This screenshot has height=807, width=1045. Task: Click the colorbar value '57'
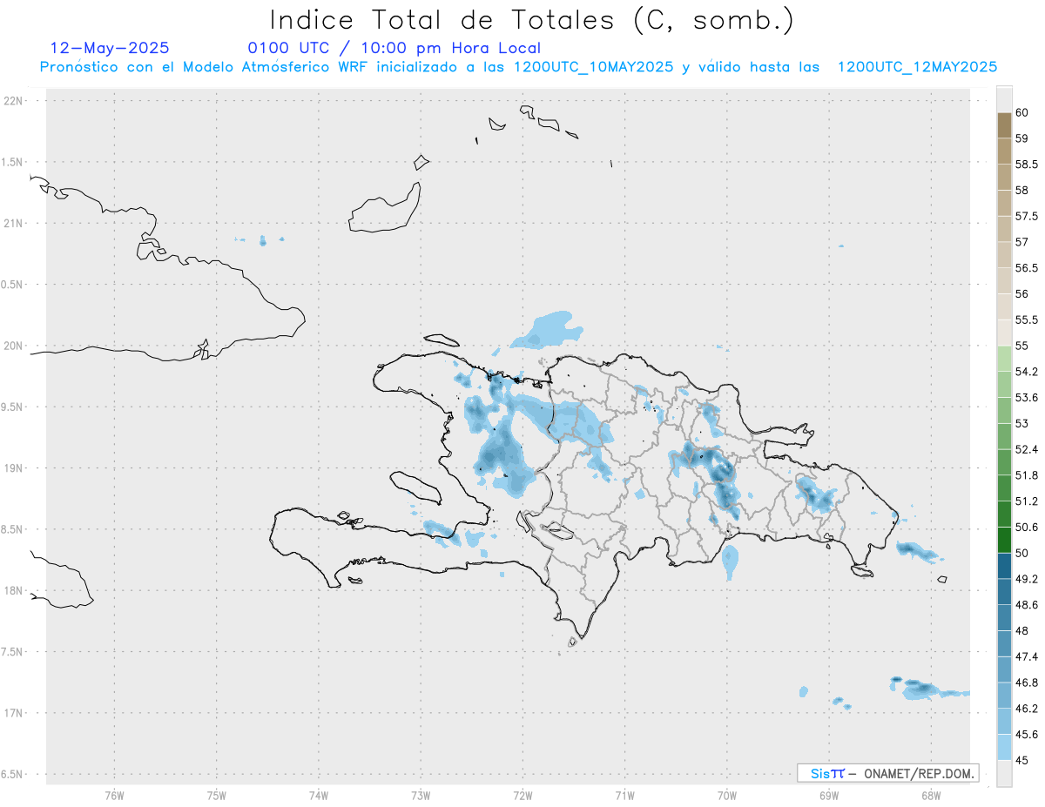click(1022, 242)
